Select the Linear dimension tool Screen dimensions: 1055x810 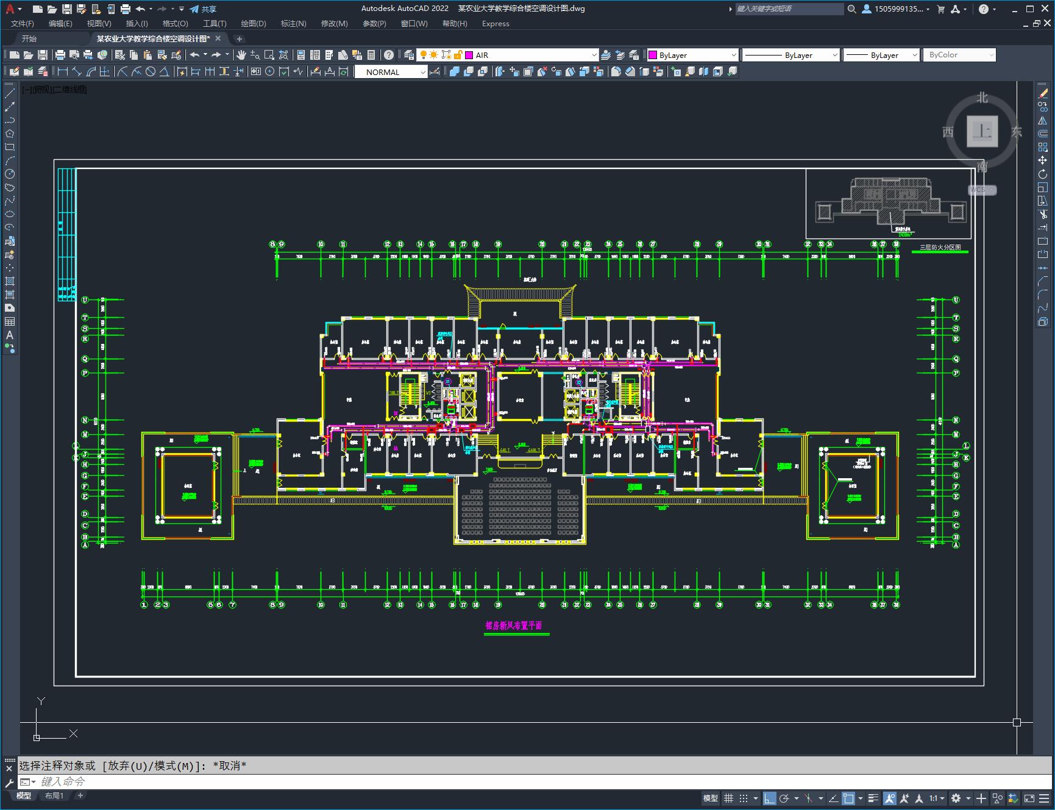coord(63,72)
